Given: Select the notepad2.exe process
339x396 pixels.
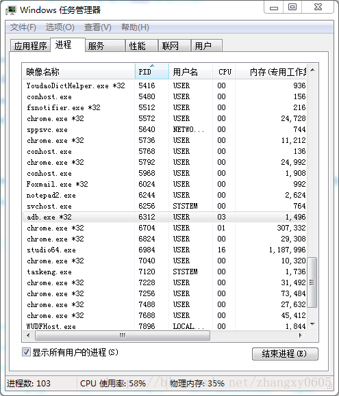Looking at the screenshot, I should (164, 195).
